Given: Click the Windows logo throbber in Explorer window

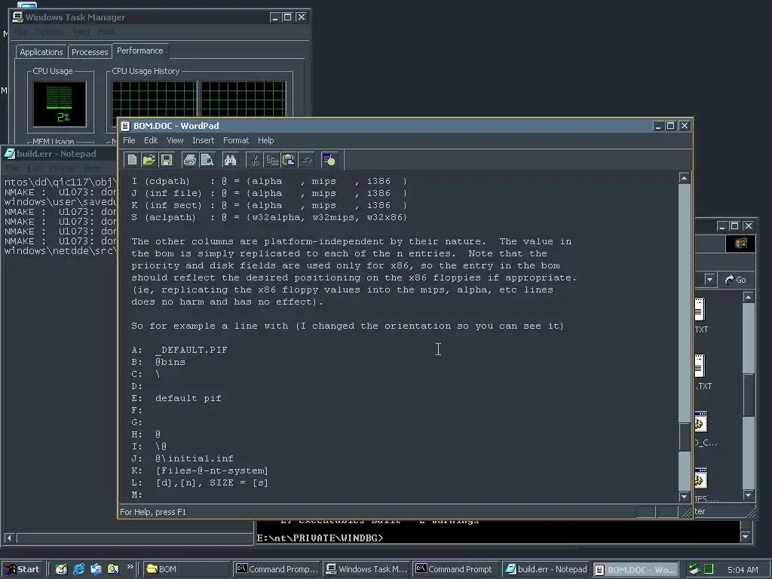Looking at the screenshot, I should [740, 244].
